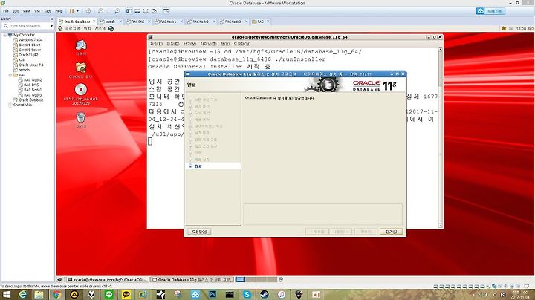Click the terminal window vertical scrollbar

pyautogui.click(x=440, y=137)
